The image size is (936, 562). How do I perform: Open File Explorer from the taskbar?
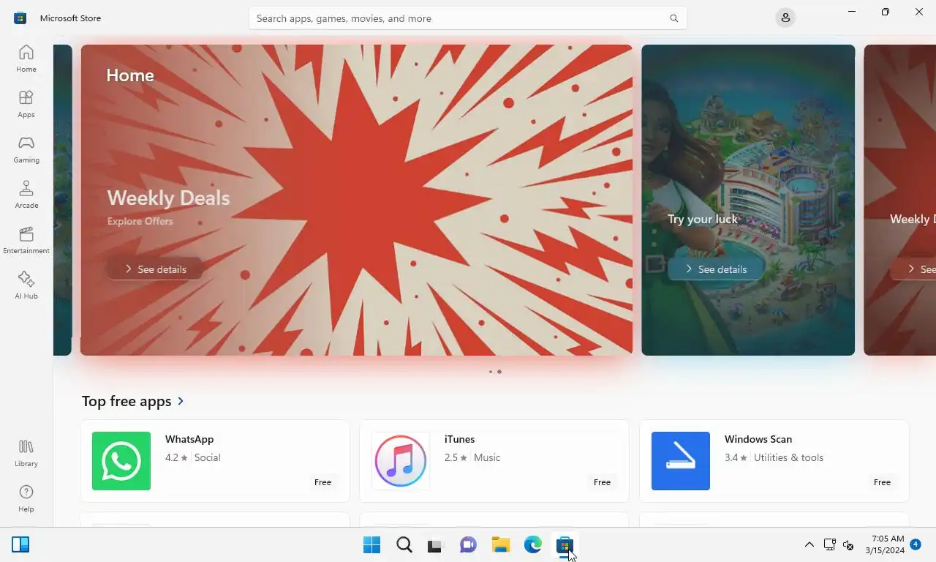[501, 545]
